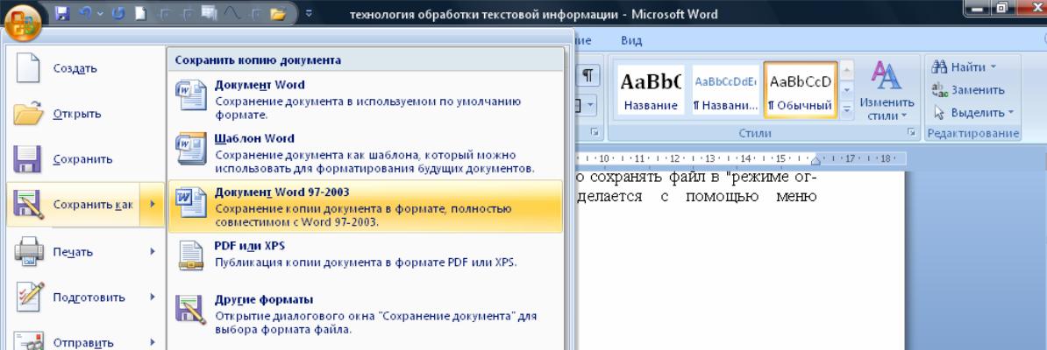Screen dimensions: 1047x350
Task: Apply the ¶ Обычный style
Action: click(x=800, y=89)
